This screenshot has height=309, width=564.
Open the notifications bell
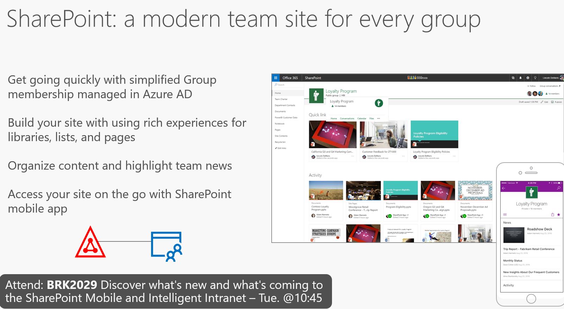(x=520, y=78)
